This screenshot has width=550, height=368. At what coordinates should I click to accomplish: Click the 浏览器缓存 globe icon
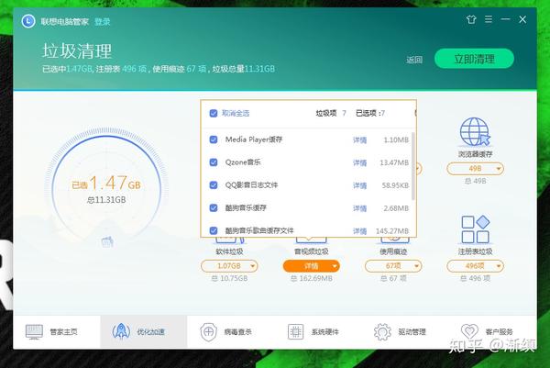coord(475,132)
